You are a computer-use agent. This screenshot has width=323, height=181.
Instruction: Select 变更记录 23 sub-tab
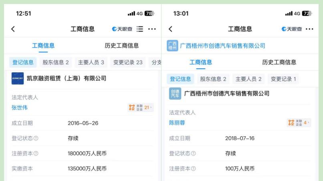(x=128, y=62)
